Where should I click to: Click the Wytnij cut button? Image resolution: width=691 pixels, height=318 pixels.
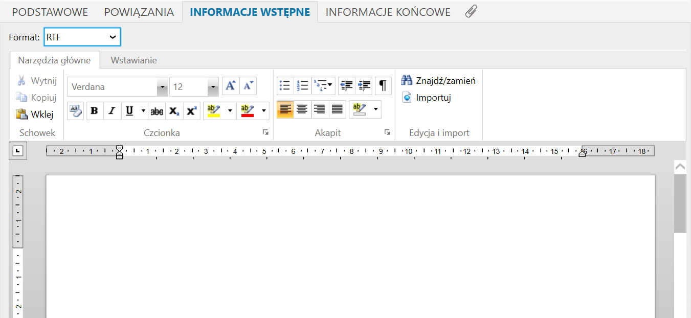[x=36, y=81]
